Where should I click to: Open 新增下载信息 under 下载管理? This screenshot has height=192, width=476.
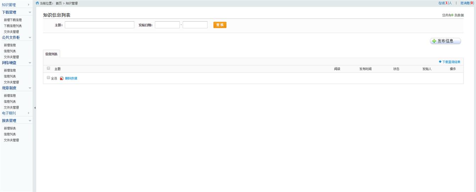pos(13,20)
